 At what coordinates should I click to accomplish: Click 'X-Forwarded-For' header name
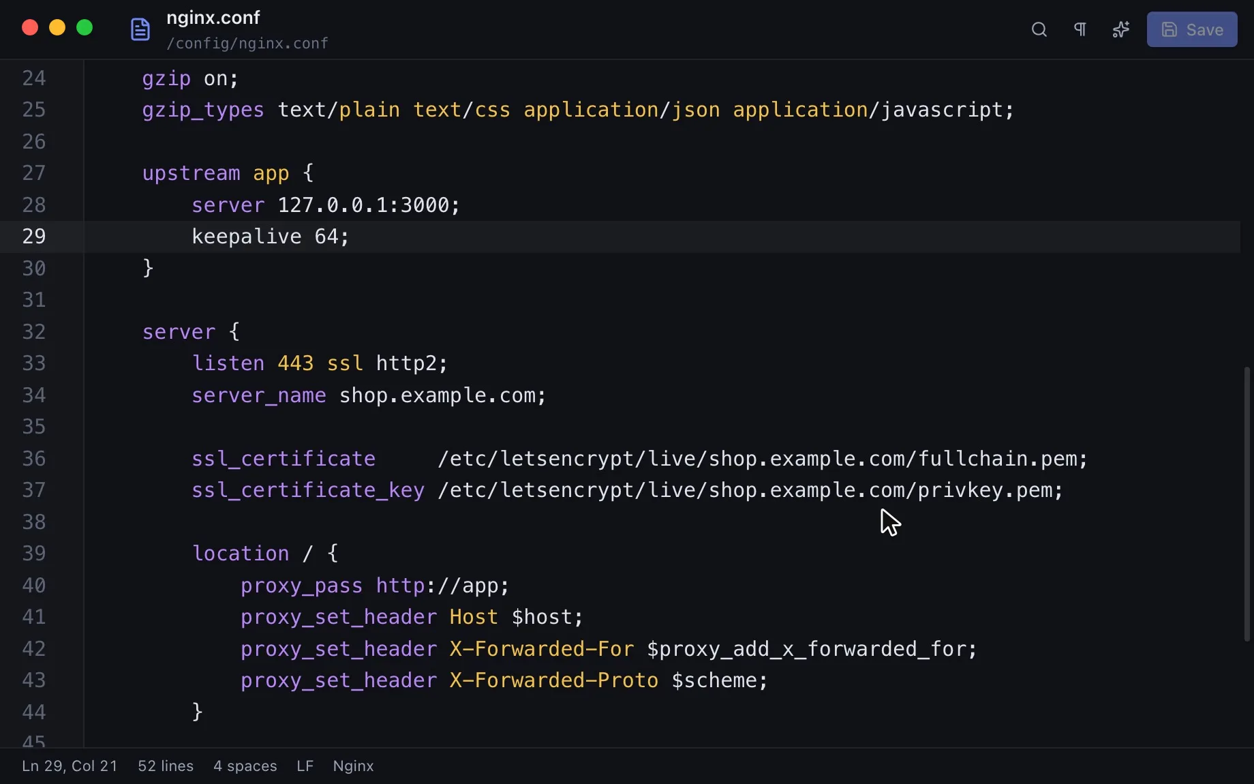tap(542, 649)
